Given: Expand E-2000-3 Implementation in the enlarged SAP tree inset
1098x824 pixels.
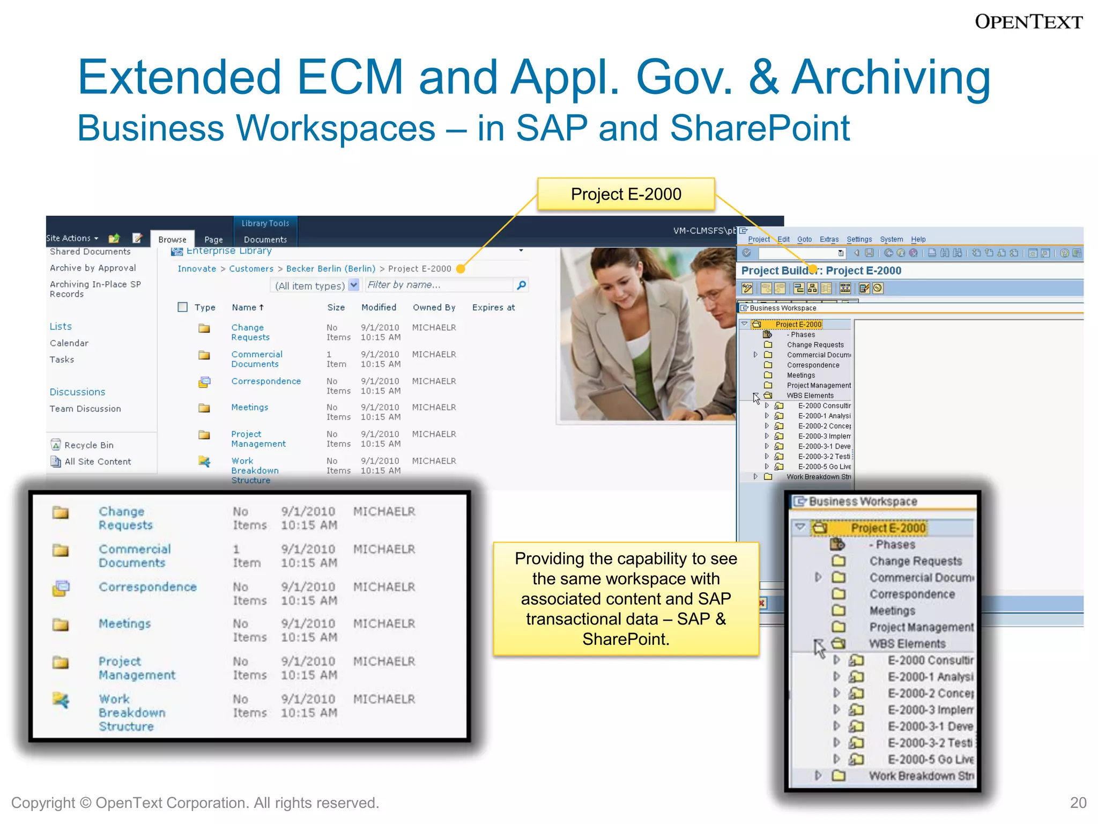Looking at the screenshot, I should click(836, 710).
